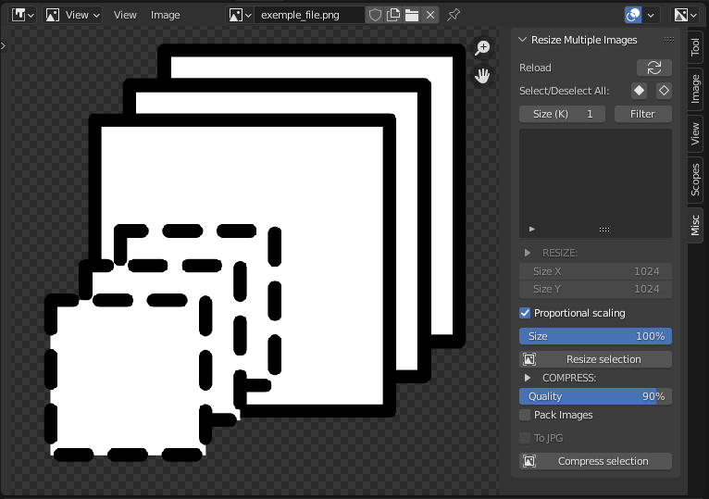Screen dimensions: 709x499
Task: Open image file with folder icon
Action: [412, 15]
